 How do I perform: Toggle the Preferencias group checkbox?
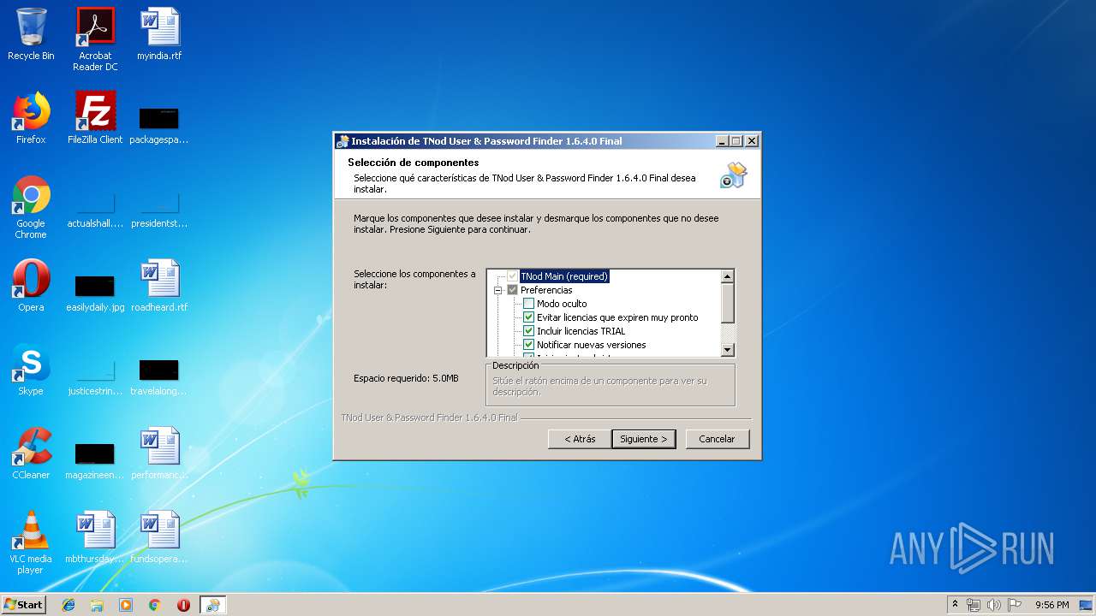click(513, 290)
